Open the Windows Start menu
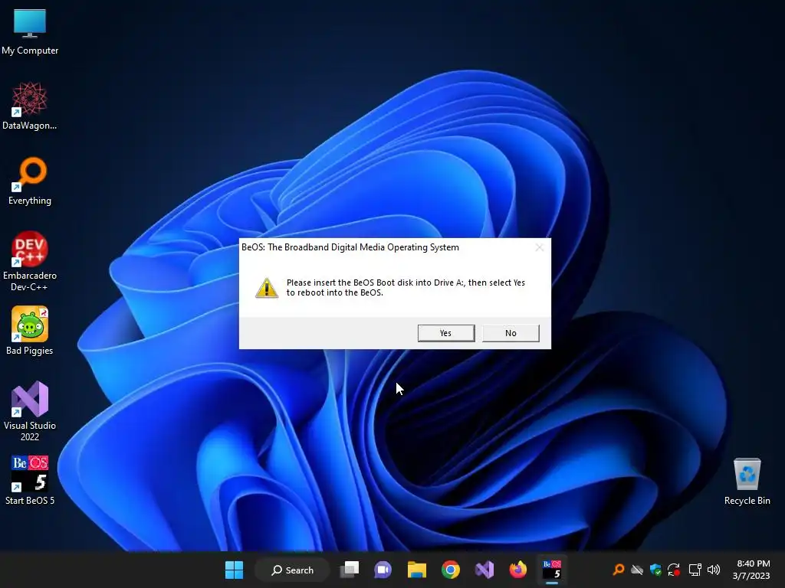The height and width of the screenshot is (588, 785). 234,570
